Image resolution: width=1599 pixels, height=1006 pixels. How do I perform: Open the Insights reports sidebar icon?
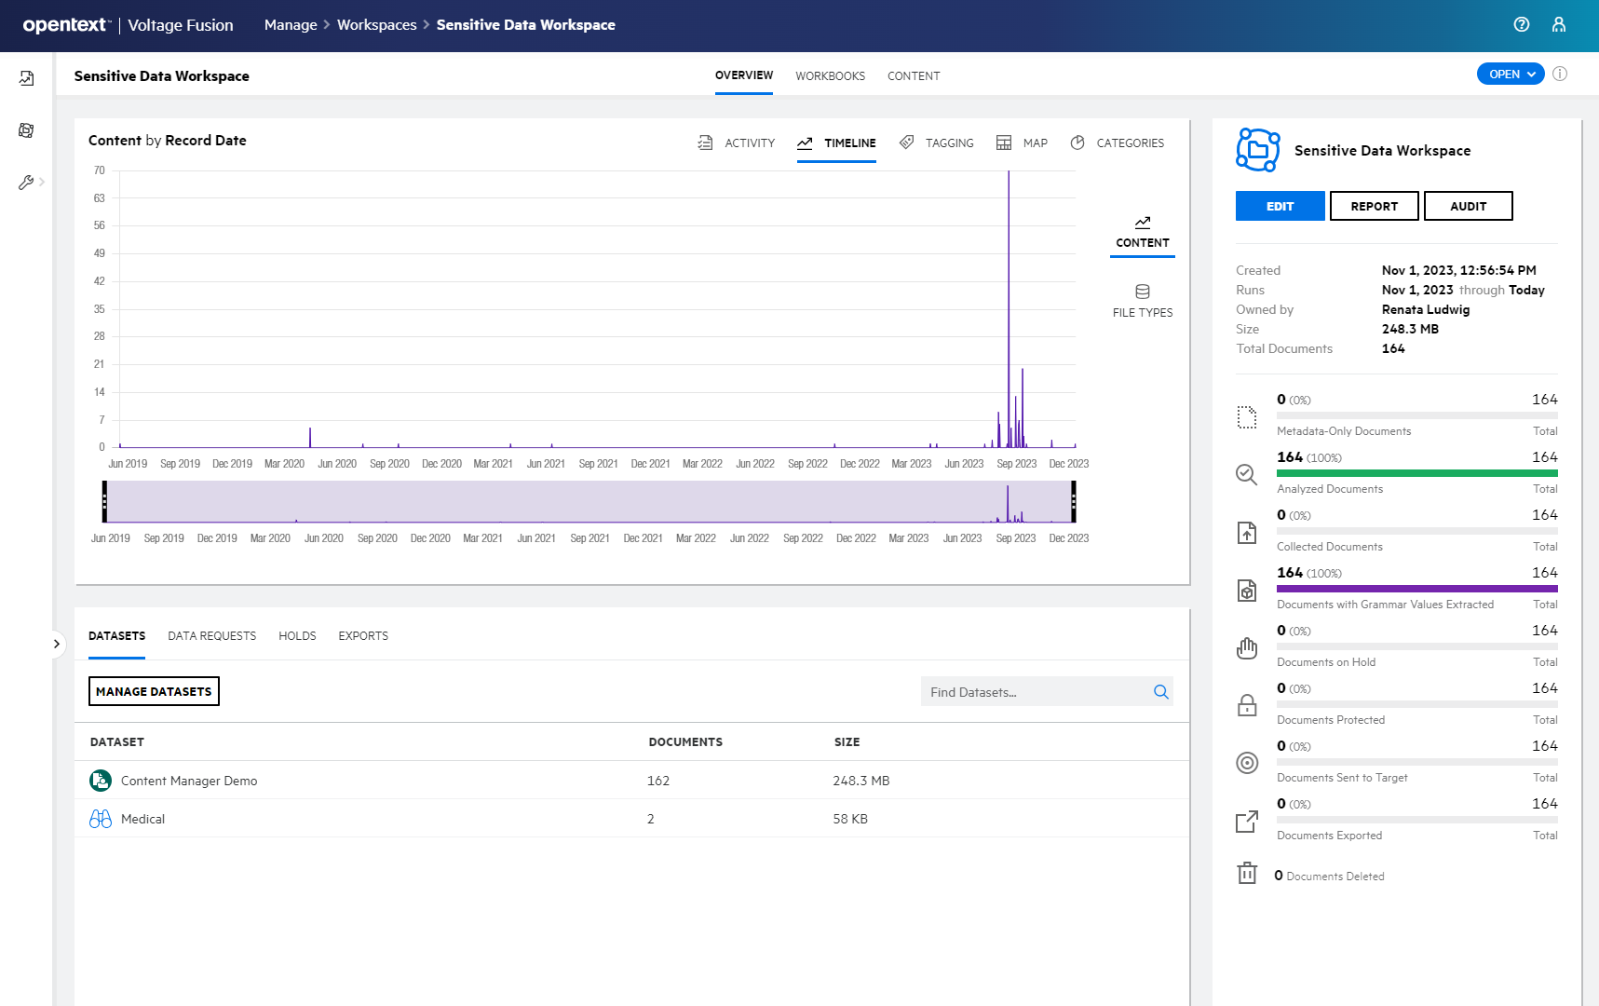pyautogui.click(x=25, y=78)
